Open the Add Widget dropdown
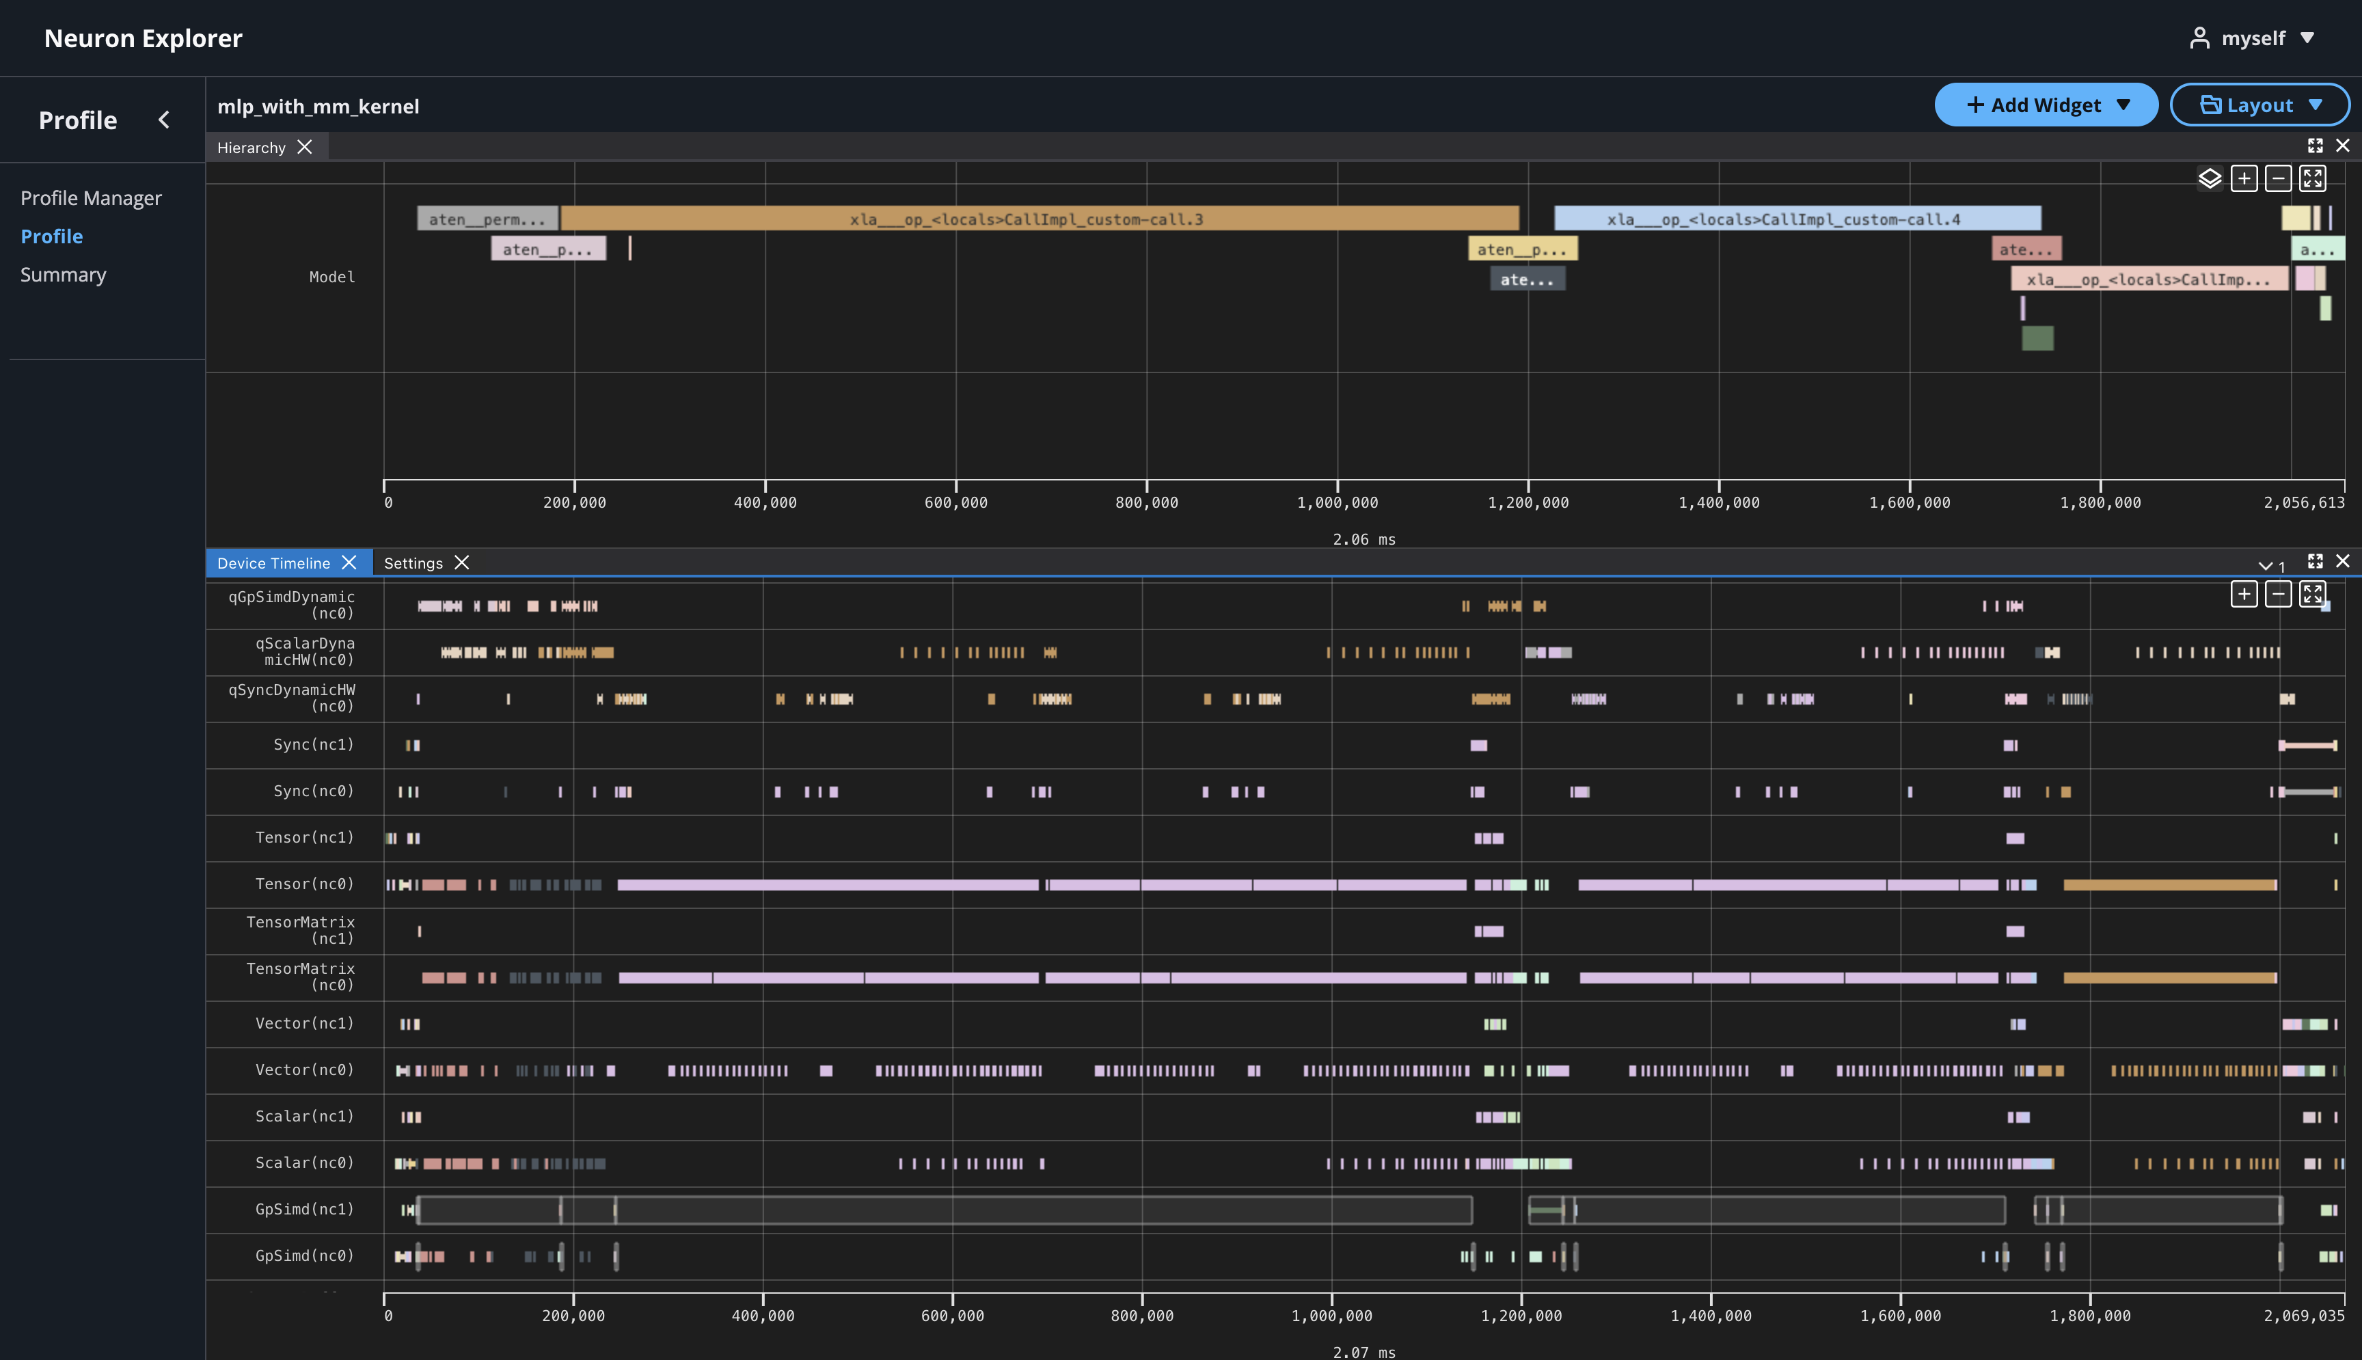This screenshot has width=2362, height=1360. pyautogui.click(x=2046, y=105)
